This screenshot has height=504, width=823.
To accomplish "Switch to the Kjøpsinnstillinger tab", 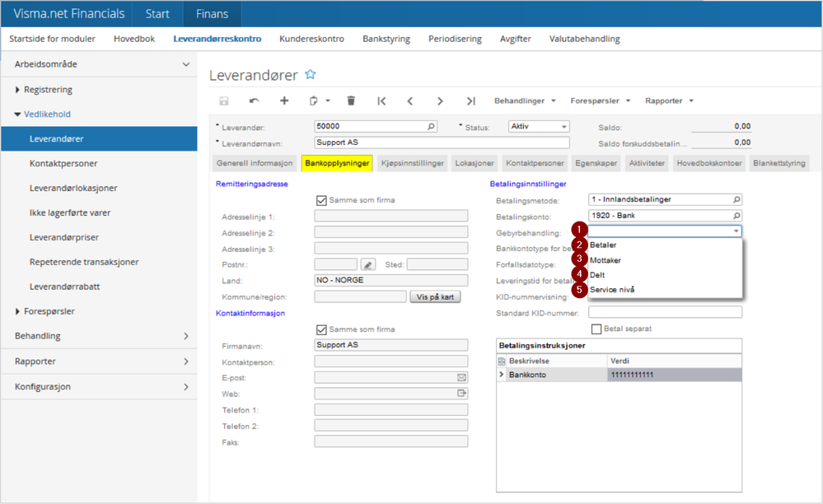I will click(412, 163).
